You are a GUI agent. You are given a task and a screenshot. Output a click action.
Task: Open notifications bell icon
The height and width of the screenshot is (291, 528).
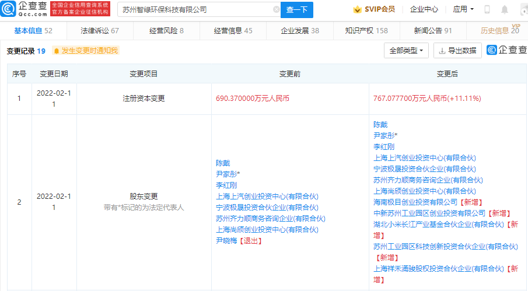click(505, 9)
